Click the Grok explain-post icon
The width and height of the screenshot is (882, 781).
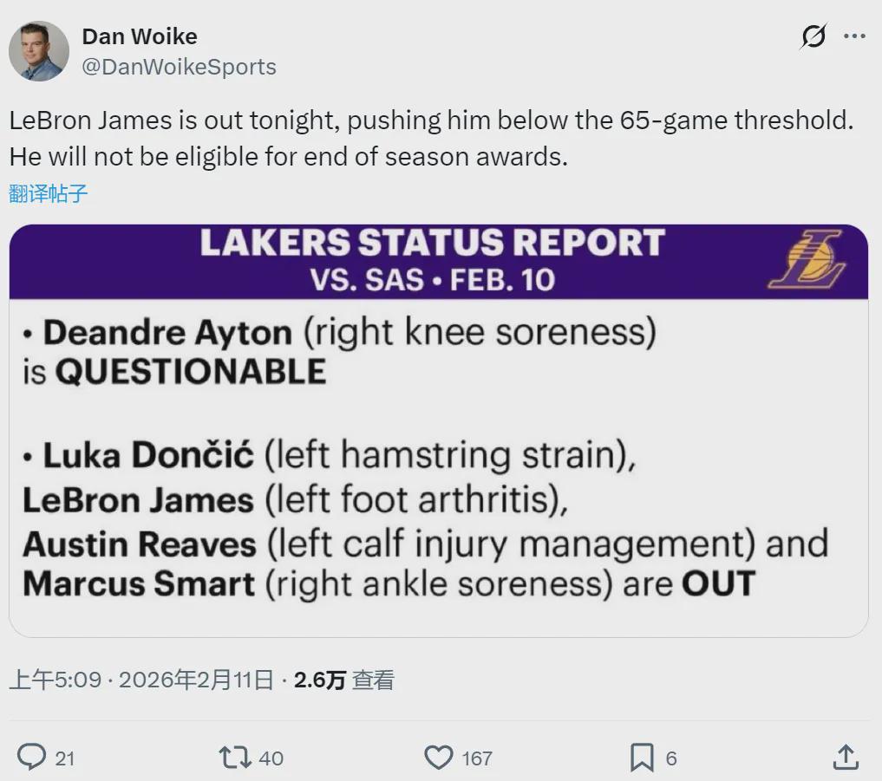pyautogui.click(x=813, y=36)
